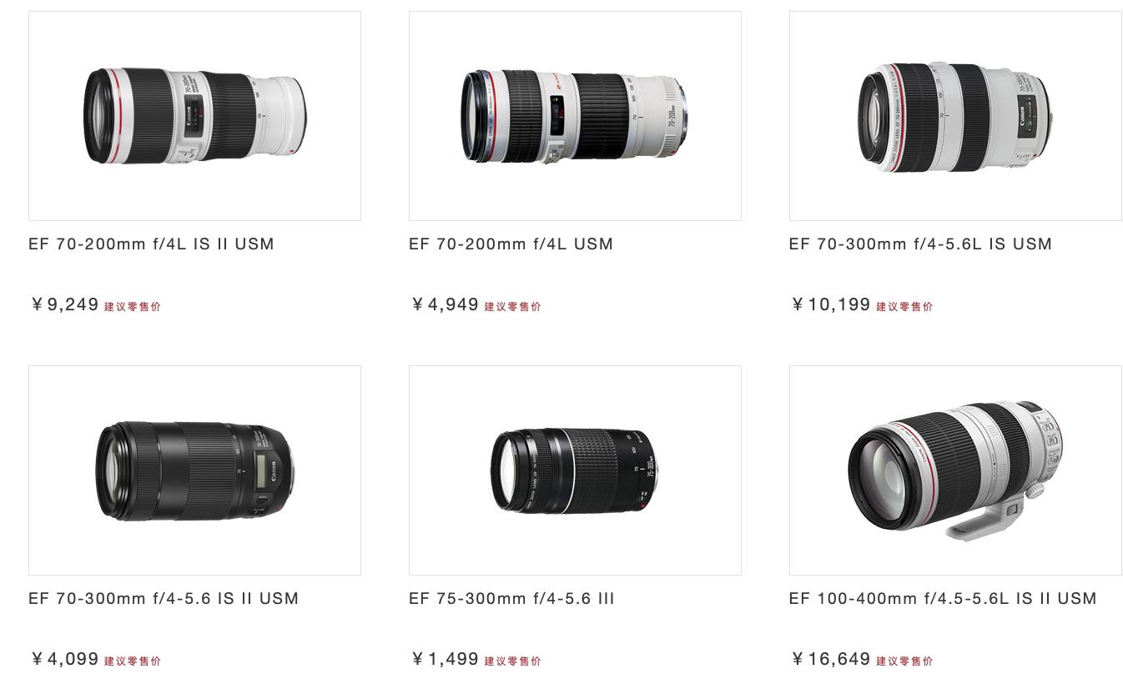Image resolution: width=1123 pixels, height=684 pixels.
Task: Click the ¥4,949 price
Action: (x=445, y=304)
